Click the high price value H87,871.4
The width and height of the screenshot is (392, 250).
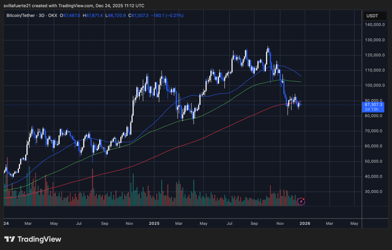92,15
